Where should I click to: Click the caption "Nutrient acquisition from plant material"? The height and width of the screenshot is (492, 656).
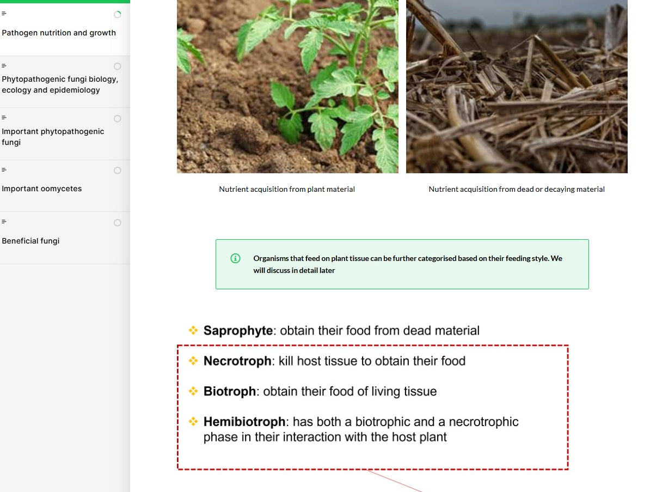[287, 189]
